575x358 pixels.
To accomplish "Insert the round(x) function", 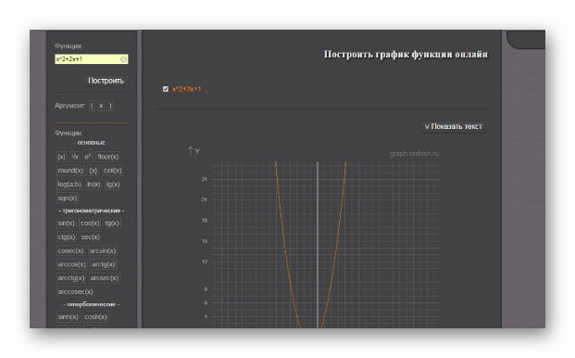I will point(70,171).
